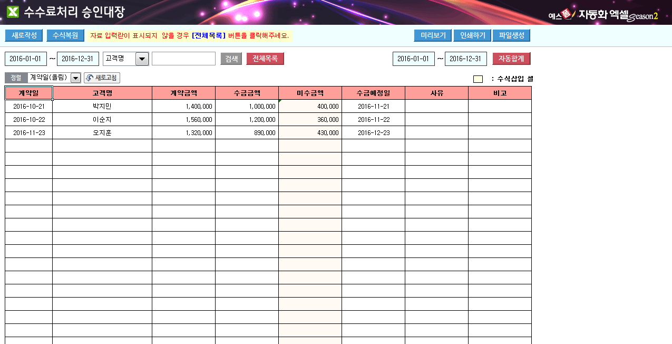The width and height of the screenshot is (672, 344).
Task: Click the 사유 cell in 박지민's row
Action: click(437, 106)
